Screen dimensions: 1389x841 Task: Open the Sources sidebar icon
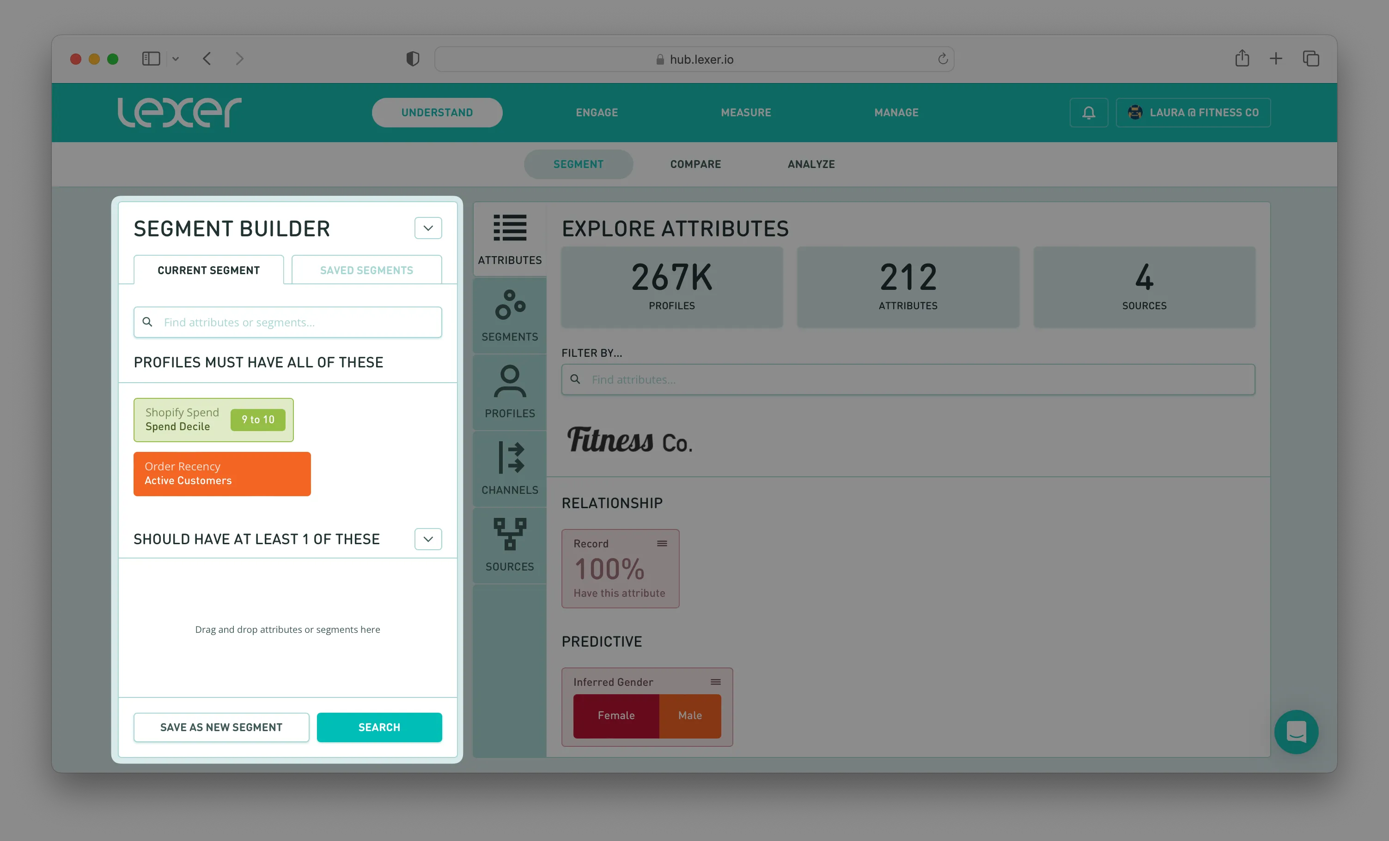click(x=510, y=535)
